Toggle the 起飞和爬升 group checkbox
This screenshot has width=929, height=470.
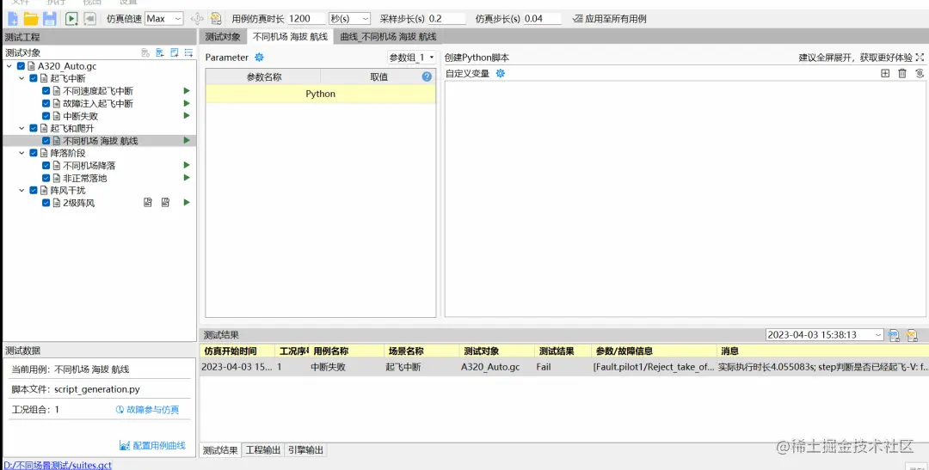(34, 128)
